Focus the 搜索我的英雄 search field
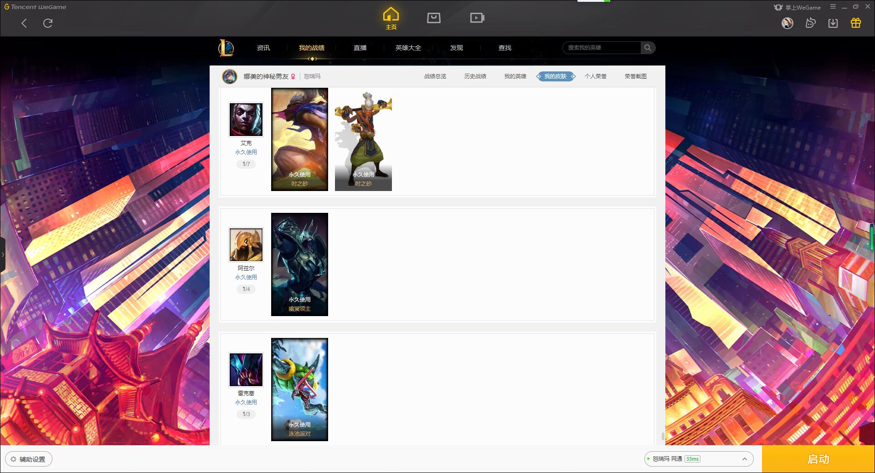 click(602, 48)
